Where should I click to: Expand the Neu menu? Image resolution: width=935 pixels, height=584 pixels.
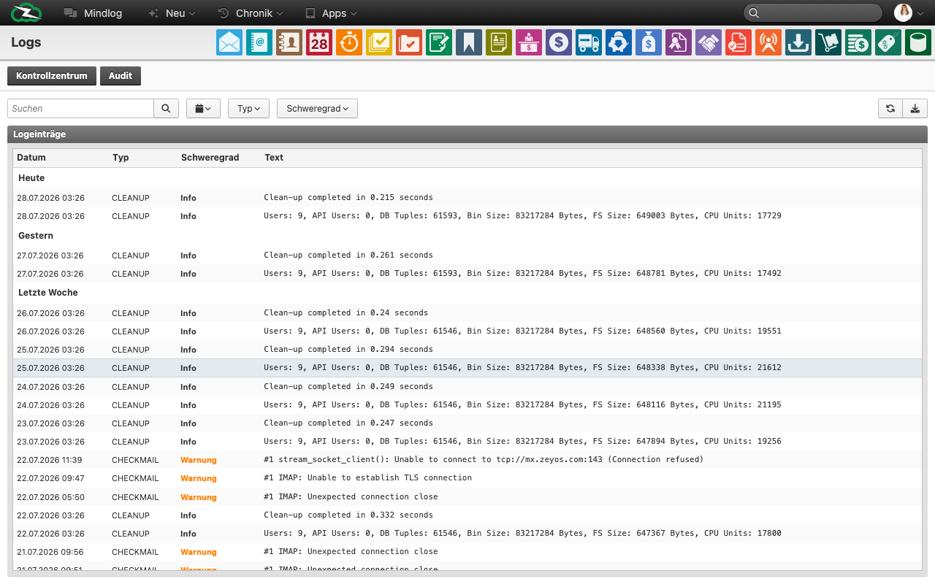pos(172,13)
